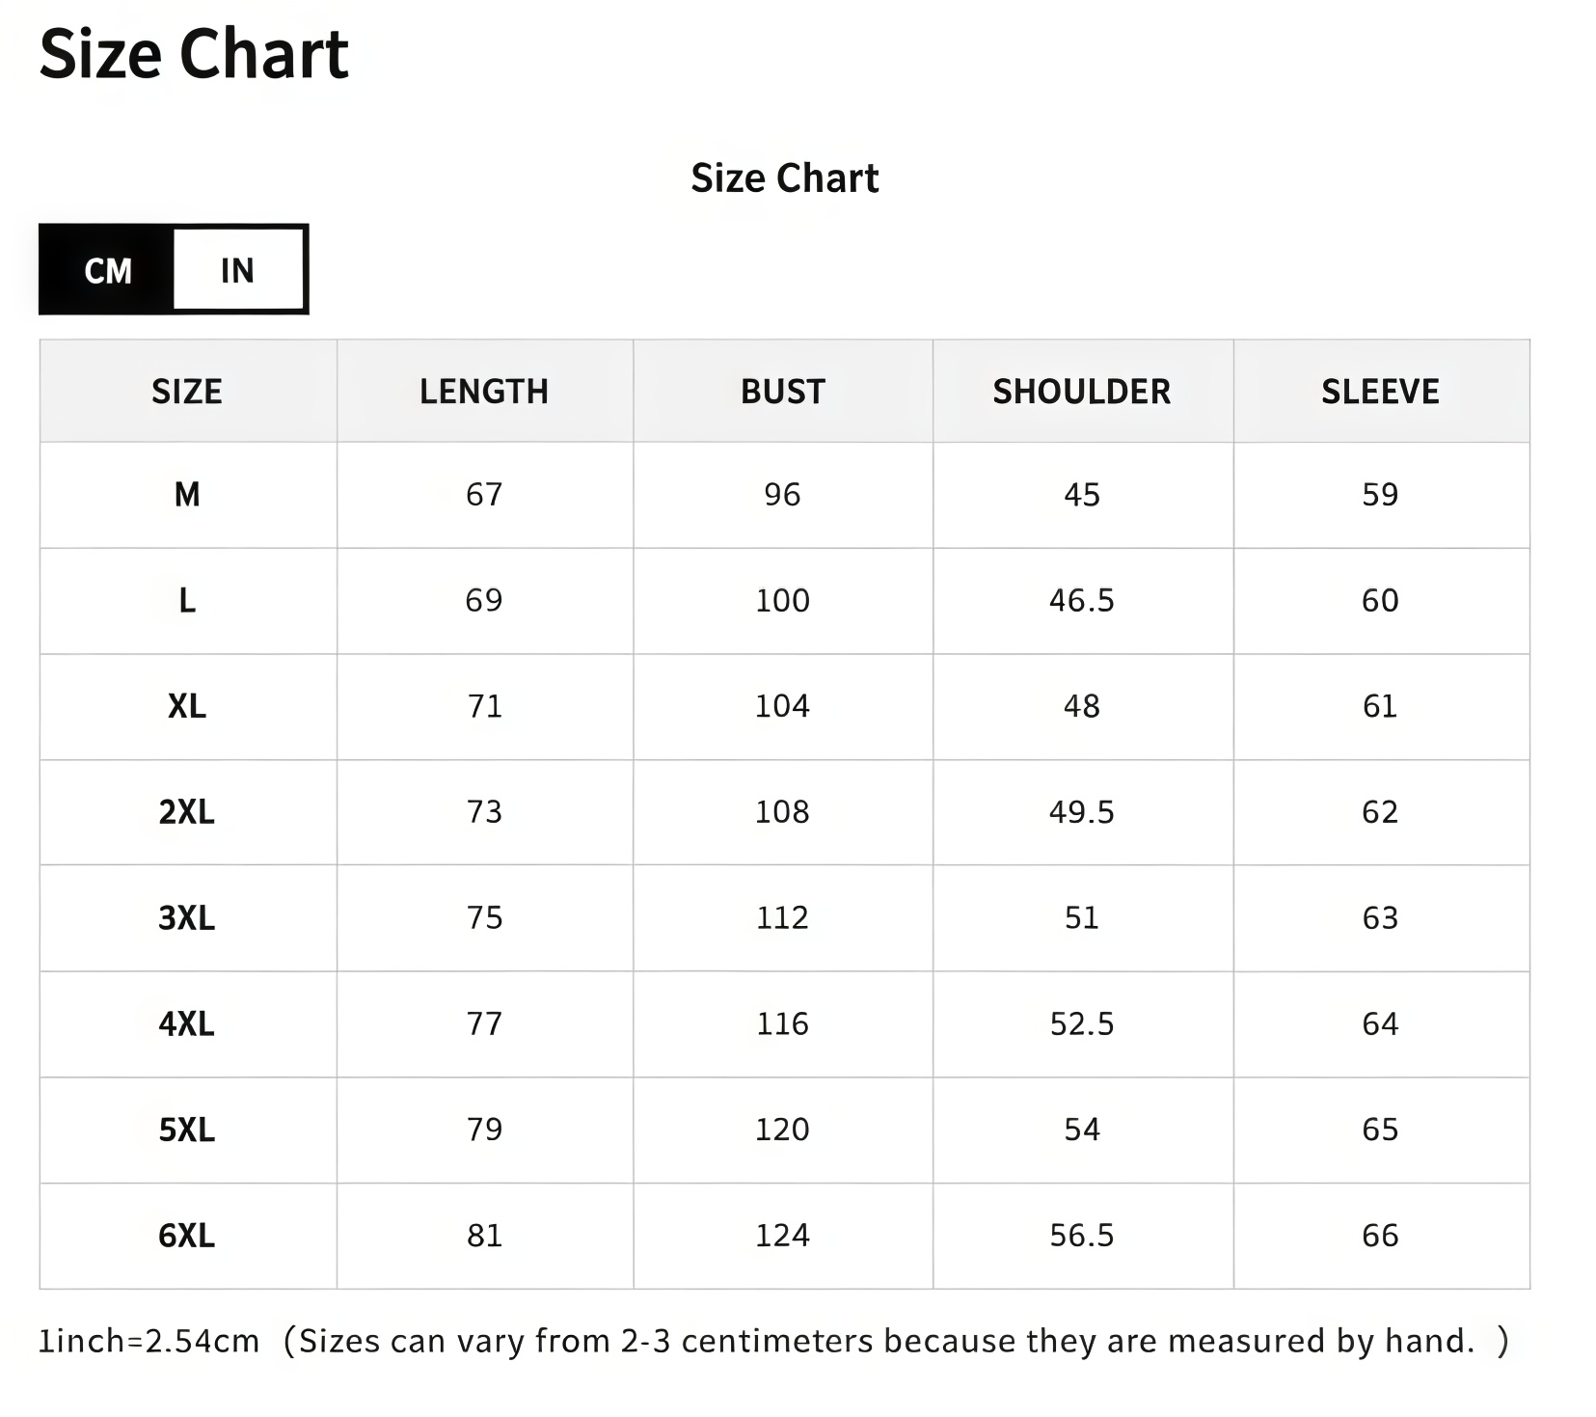The height and width of the screenshot is (1417, 1596).
Task: Click the LENGTH column header
Action: 484,392
